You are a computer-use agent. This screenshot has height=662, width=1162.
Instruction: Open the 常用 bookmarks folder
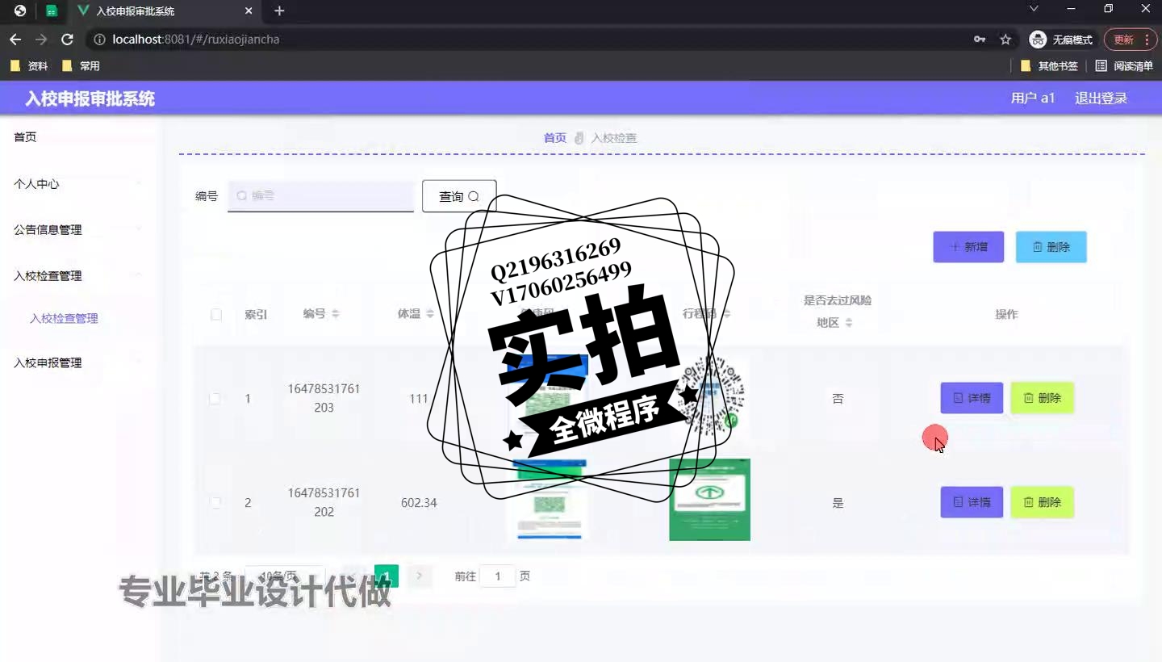click(81, 66)
